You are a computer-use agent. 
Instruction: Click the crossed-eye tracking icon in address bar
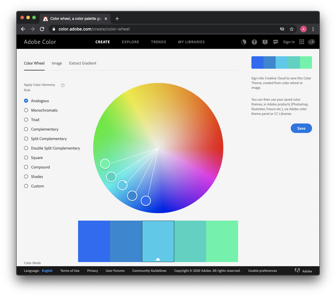282,29
